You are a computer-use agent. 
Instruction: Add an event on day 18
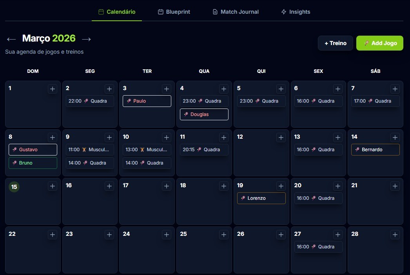pos(223,186)
